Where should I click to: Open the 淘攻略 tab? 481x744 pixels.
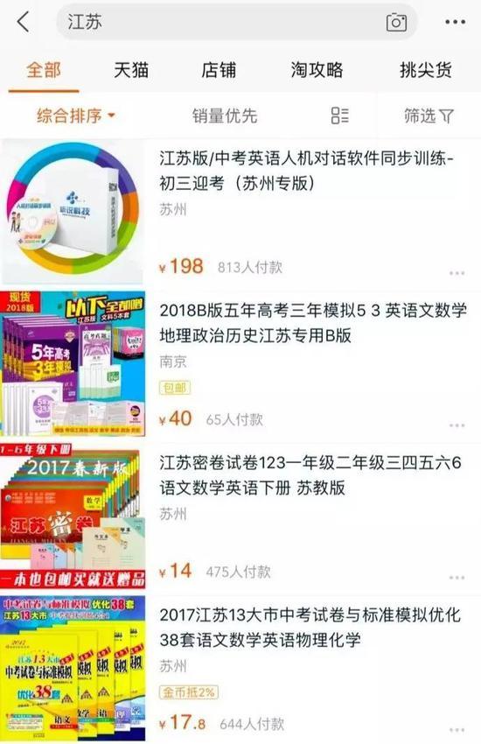click(317, 70)
